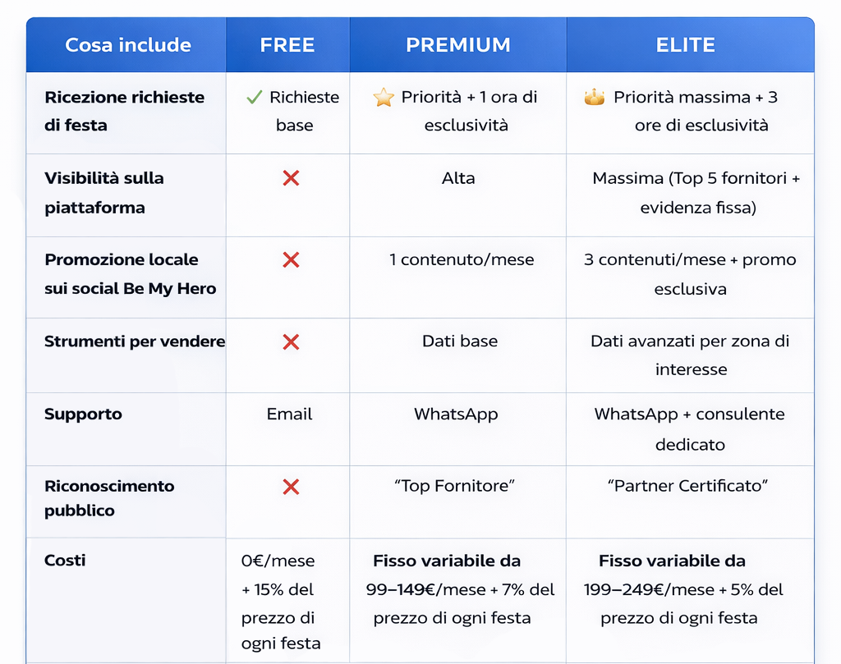The image size is (841, 664).
Task: Click the "Partner Certificato" text in the ELITE column
Action: pos(688,486)
